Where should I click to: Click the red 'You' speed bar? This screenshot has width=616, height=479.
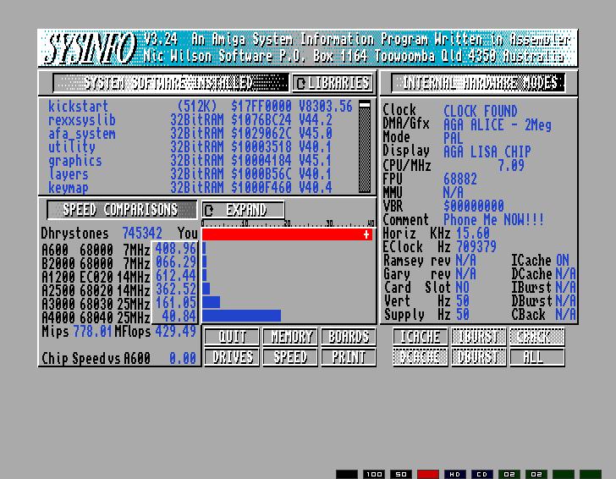[287, 234]
